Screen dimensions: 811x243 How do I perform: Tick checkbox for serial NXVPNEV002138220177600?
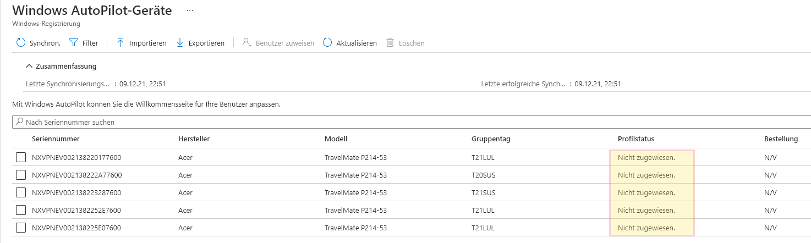21,158
